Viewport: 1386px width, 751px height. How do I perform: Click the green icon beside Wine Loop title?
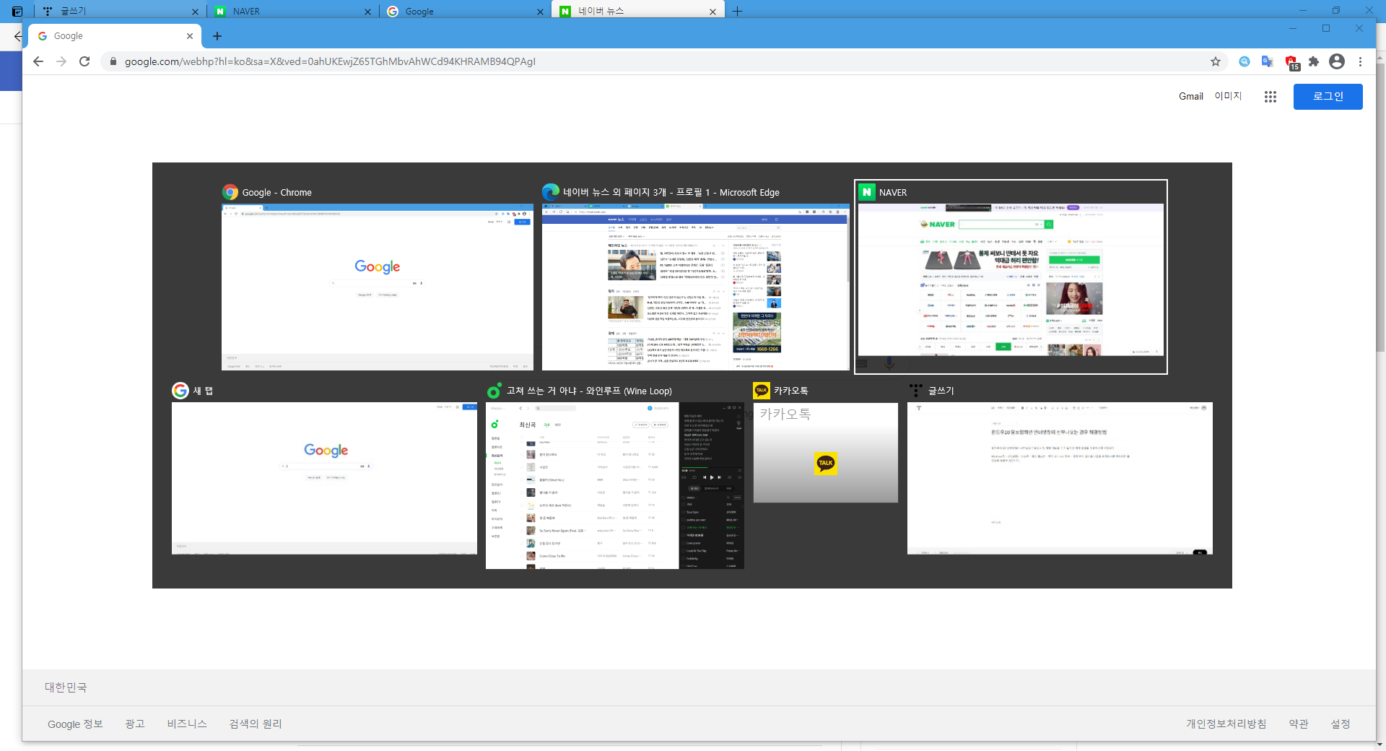[494, 391]
